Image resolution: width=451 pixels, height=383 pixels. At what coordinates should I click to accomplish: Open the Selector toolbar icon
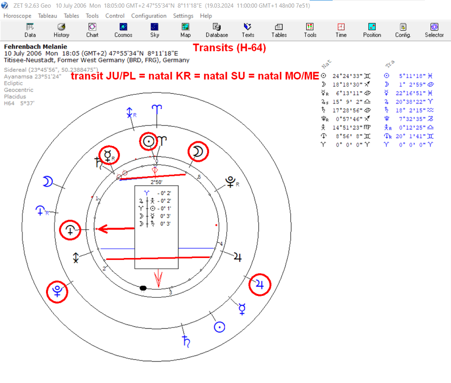(434, 31)
